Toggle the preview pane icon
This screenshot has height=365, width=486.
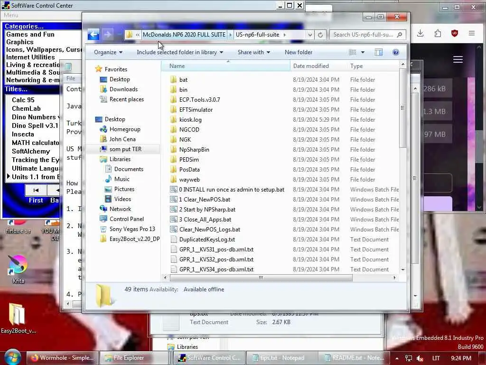378,52
